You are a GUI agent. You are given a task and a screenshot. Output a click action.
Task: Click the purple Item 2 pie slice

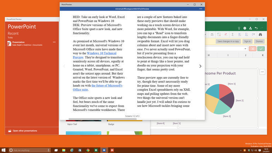tap(229, 101)
